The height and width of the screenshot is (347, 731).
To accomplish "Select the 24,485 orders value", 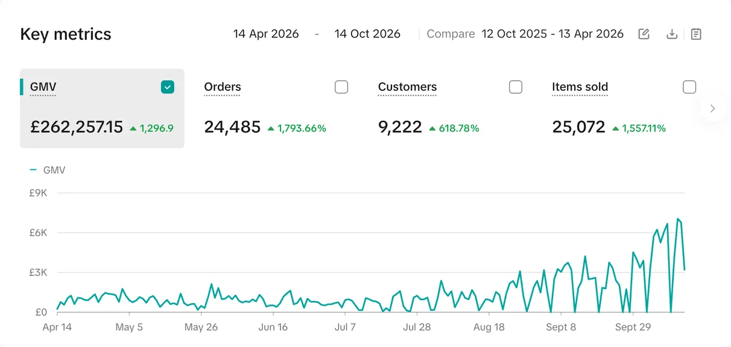I will (232, 127).
